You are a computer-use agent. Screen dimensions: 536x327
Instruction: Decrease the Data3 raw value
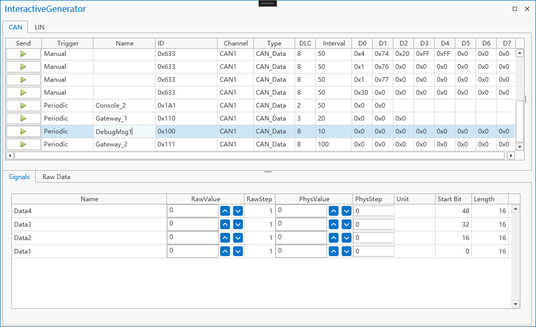(238, 225)
